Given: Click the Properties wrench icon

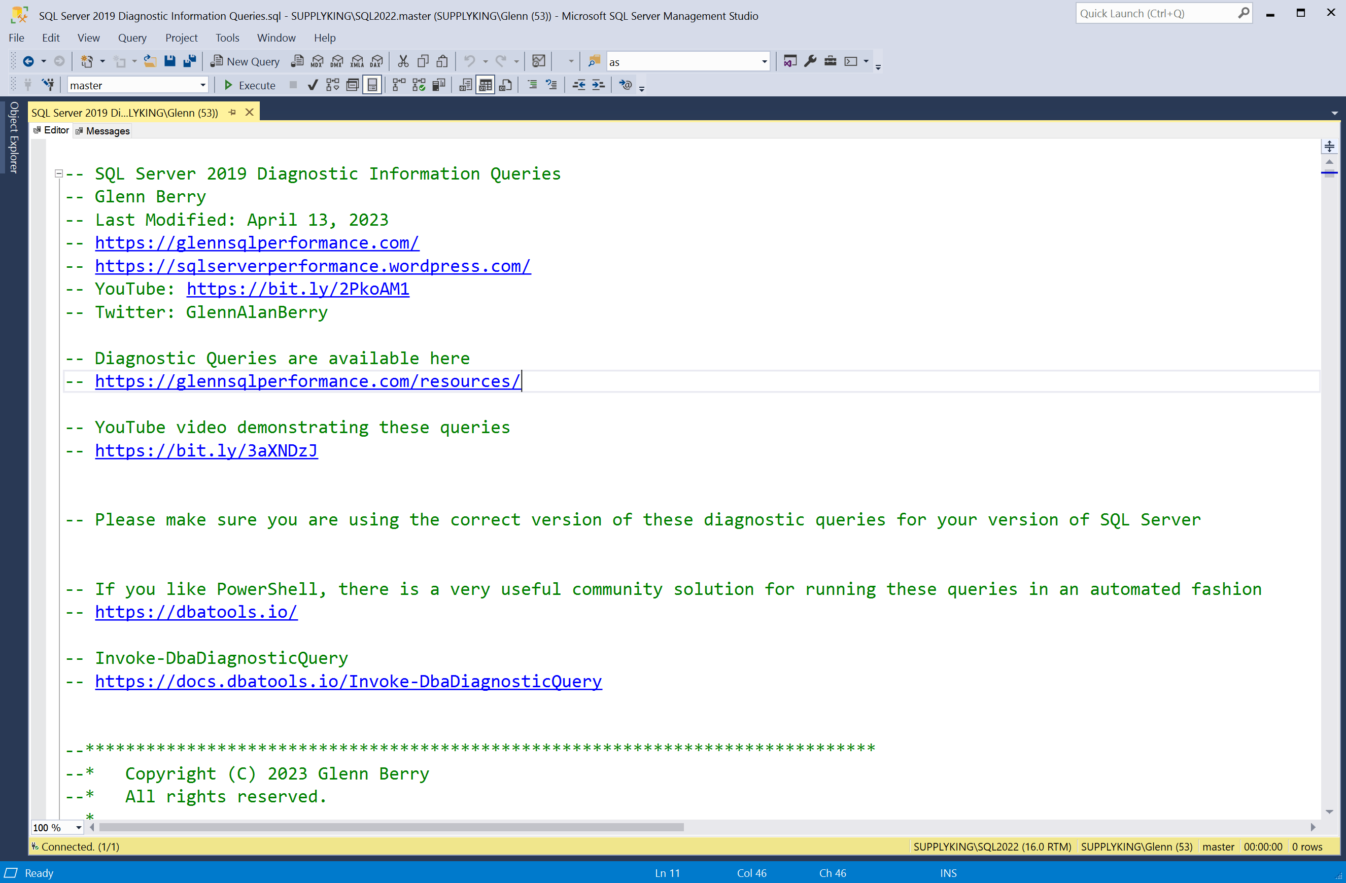Looking at the screenshot, I should click(810, 61).
